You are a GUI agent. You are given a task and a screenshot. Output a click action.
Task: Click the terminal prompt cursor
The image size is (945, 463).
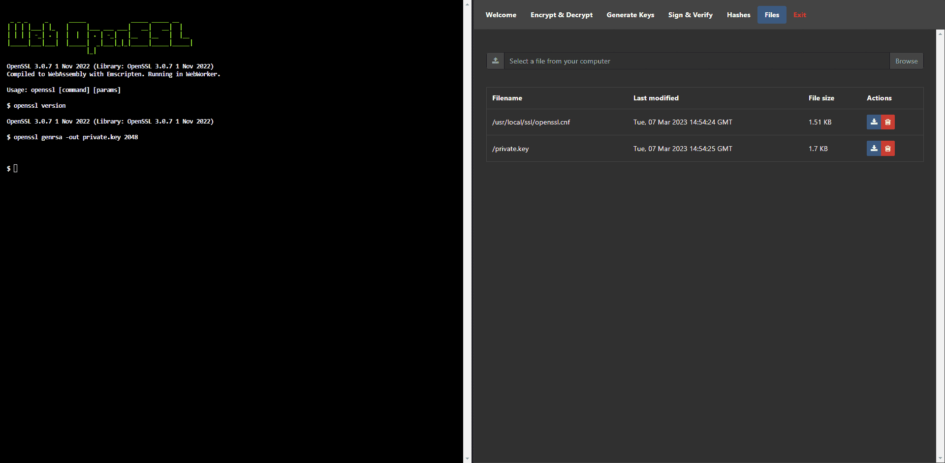[16, 168]
